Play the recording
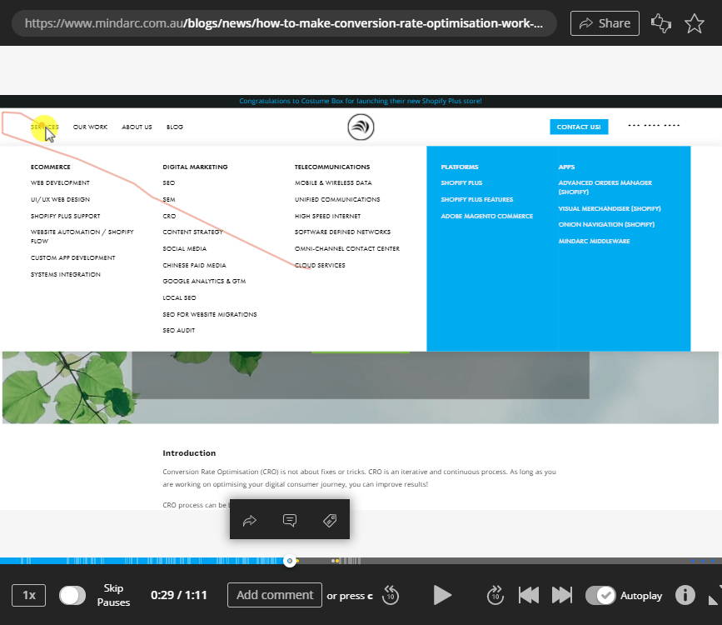 tap(442, 595)
